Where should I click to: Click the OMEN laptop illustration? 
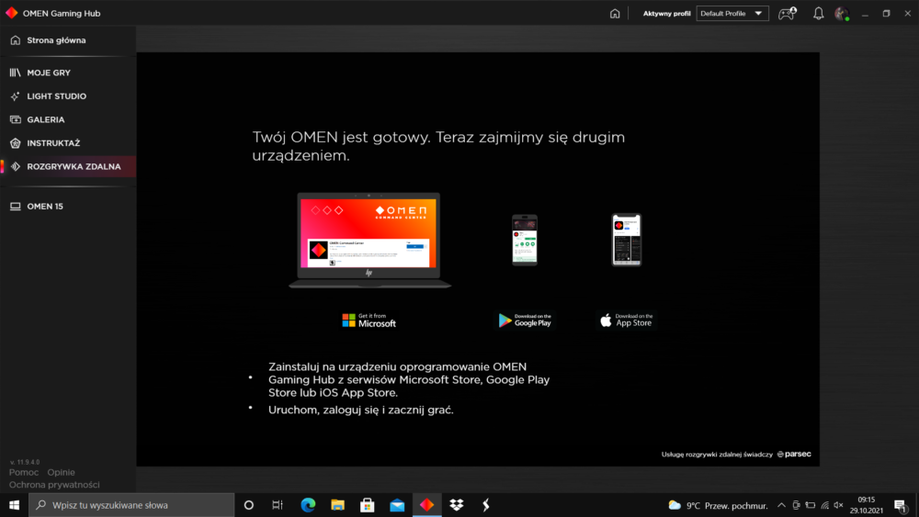pos(369,240)
